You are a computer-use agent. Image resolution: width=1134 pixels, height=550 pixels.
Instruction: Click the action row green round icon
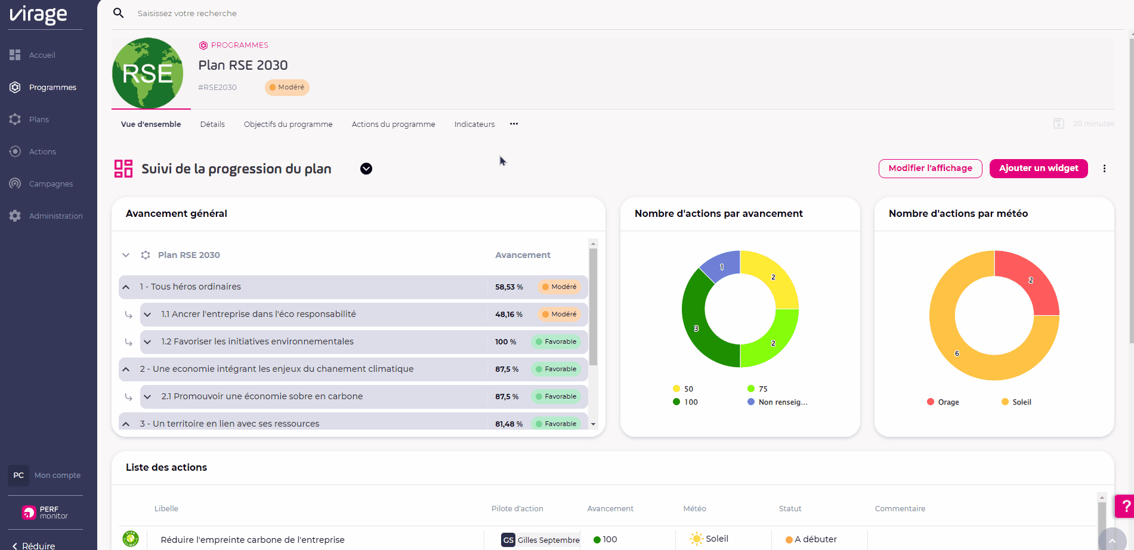click(131, 539)
